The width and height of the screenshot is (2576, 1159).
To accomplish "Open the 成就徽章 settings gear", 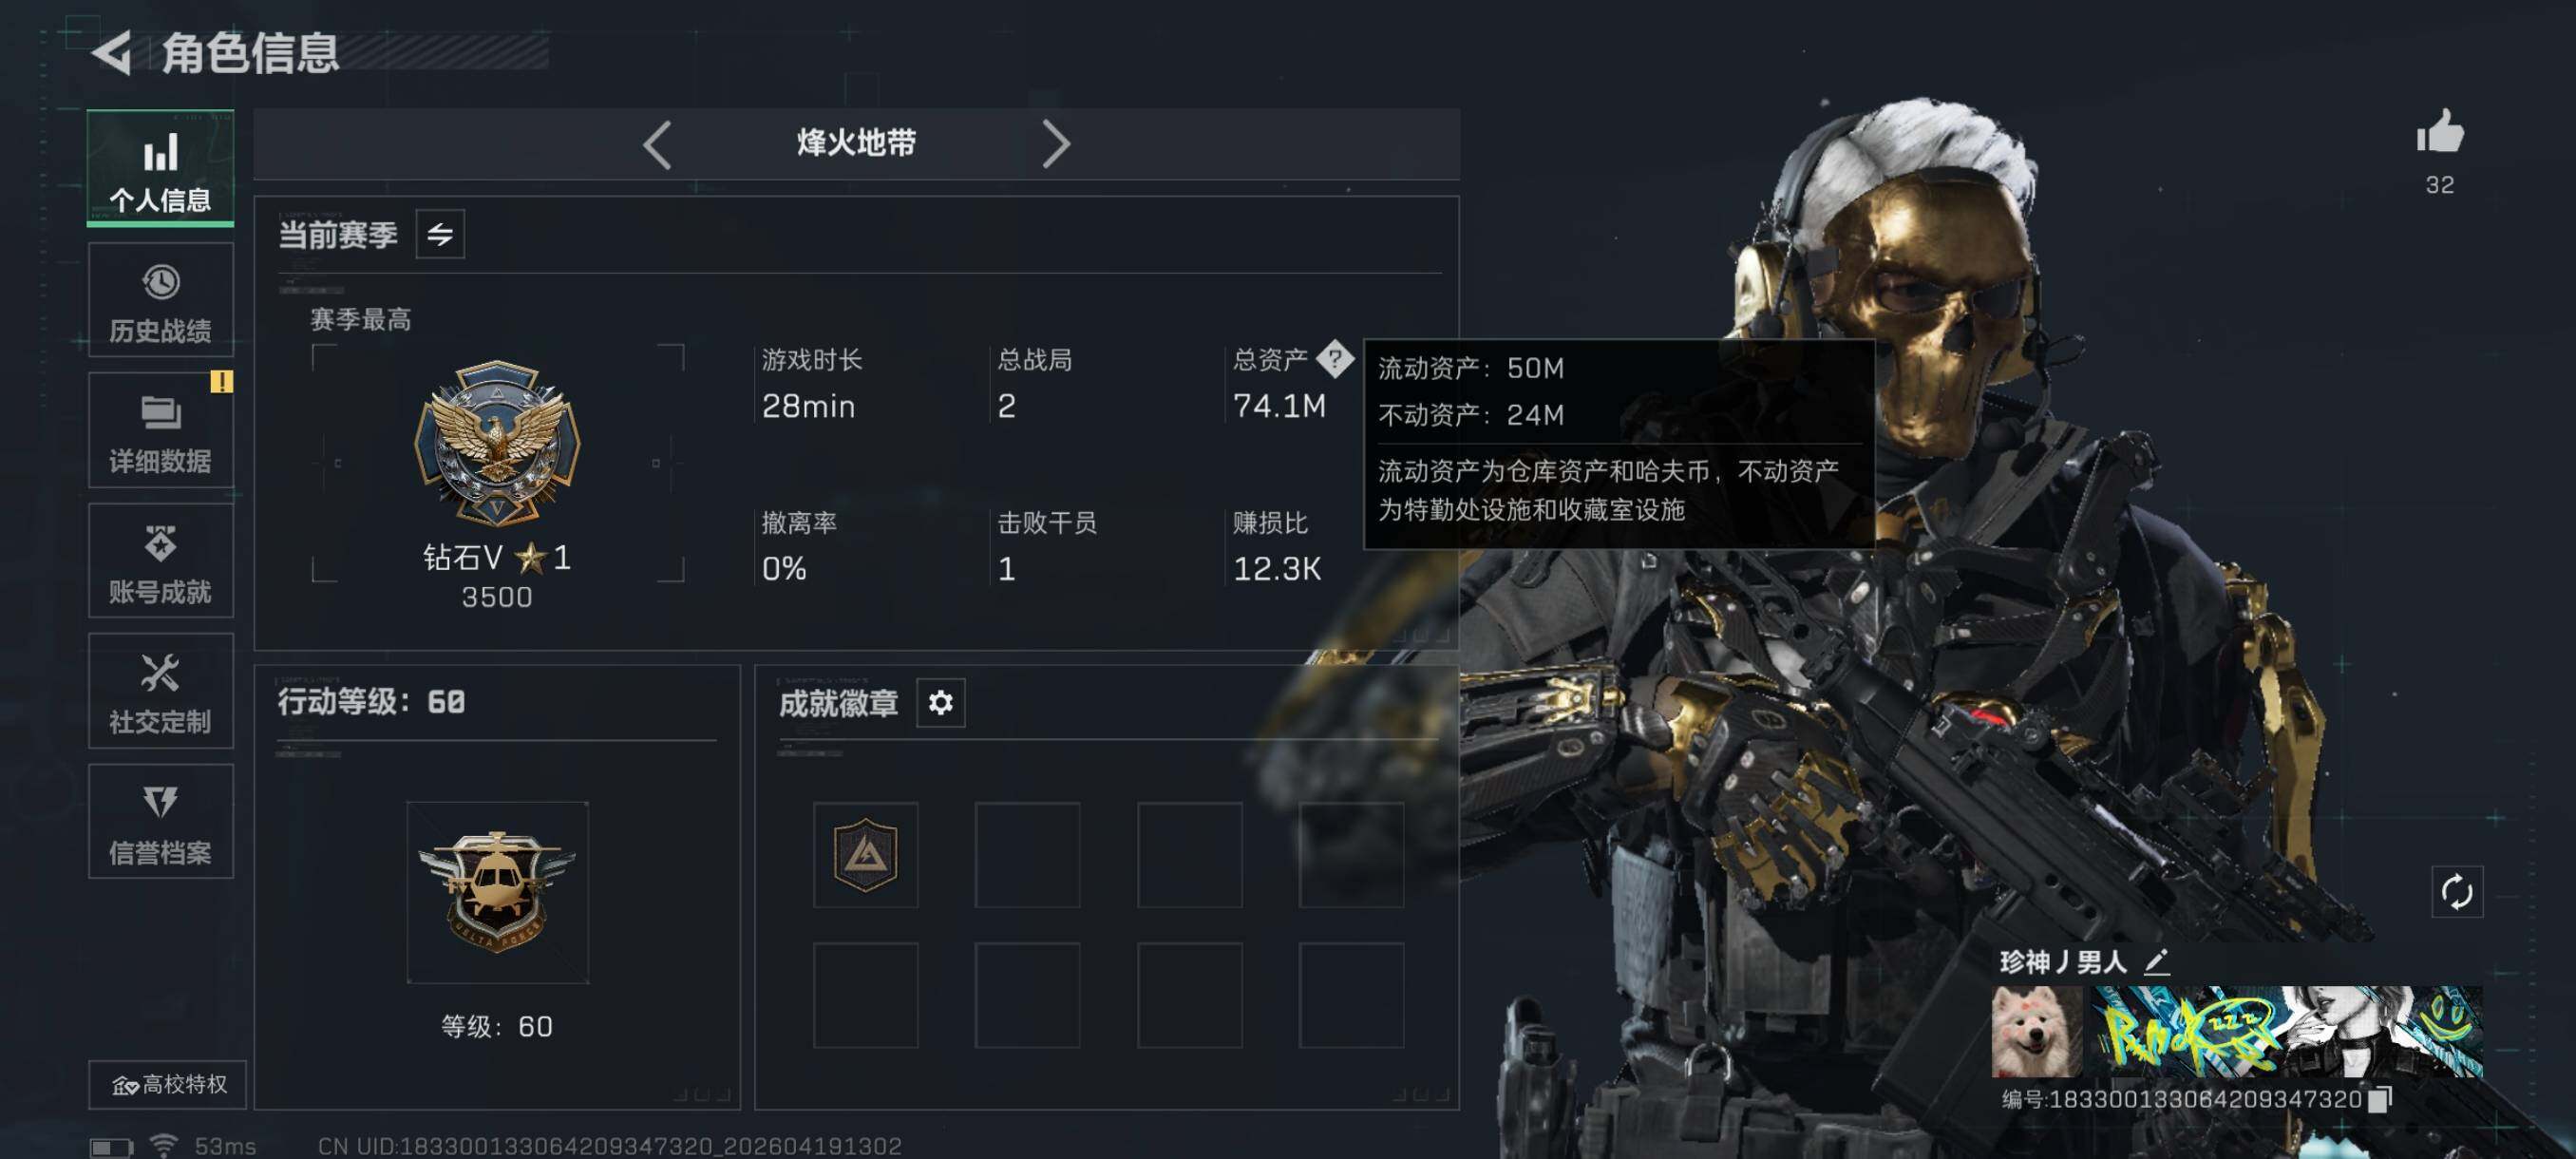I will coord(940,703).
